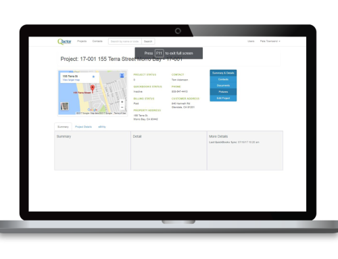338x259 pixels.
Task: Click the Paid billing status value
Action: [x=136, y=103]
